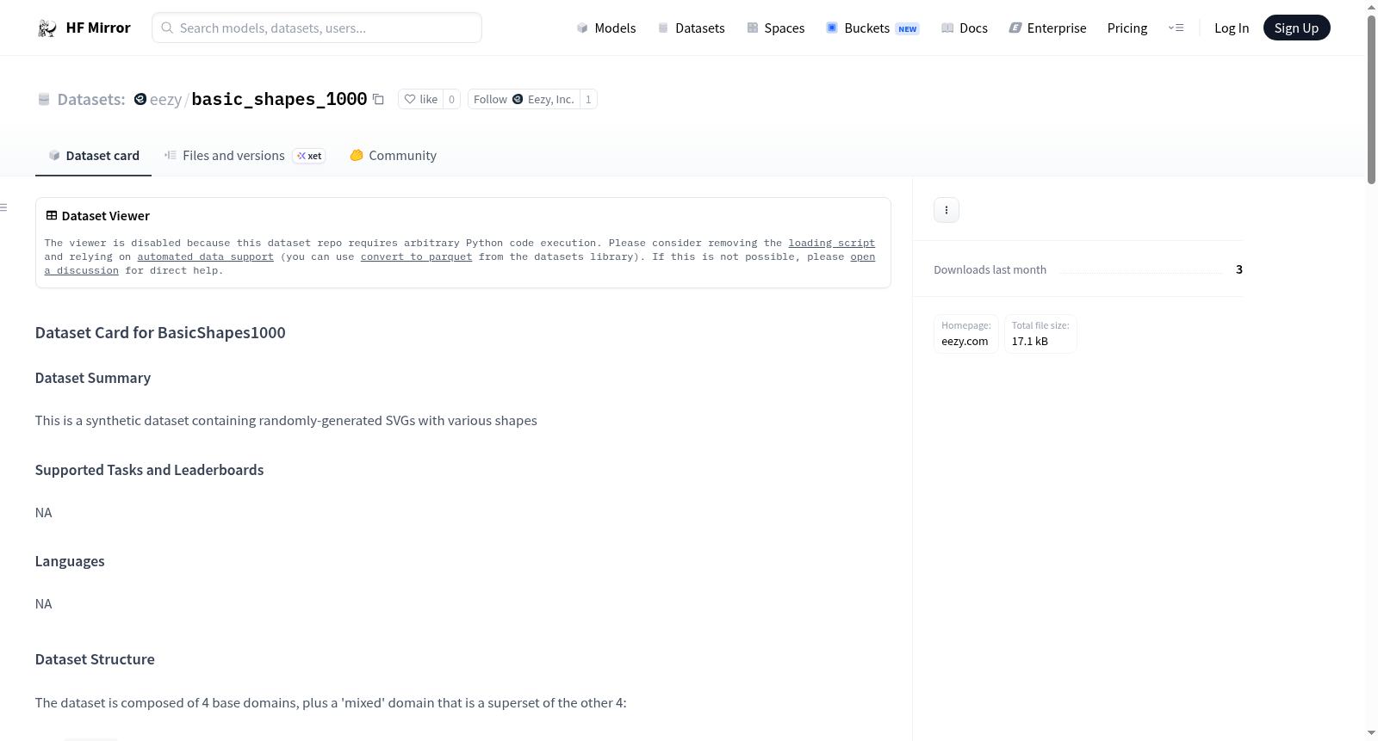Click the Community tab emoji icon
The width and height of the screenshot is (1378, 741).
357,156
